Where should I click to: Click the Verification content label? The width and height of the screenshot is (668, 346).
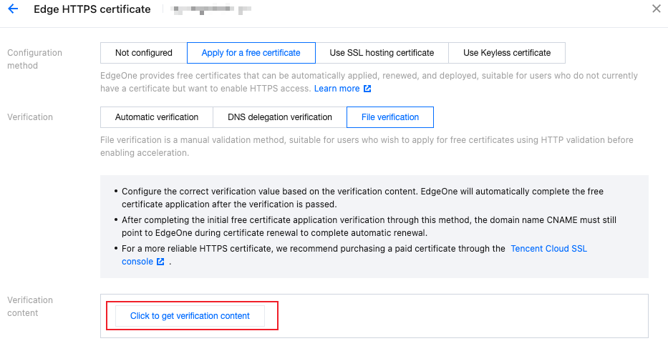pyautogui.click(x=30, y=306)
